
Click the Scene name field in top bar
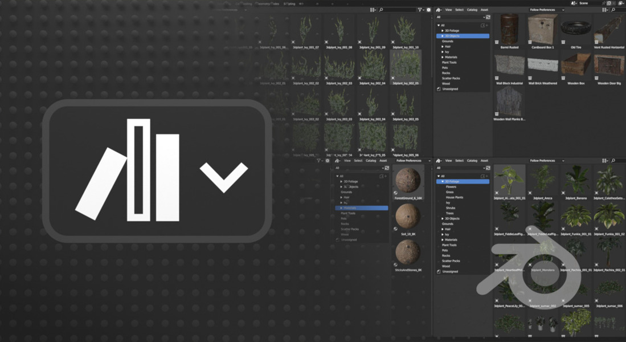click(588, 3)
